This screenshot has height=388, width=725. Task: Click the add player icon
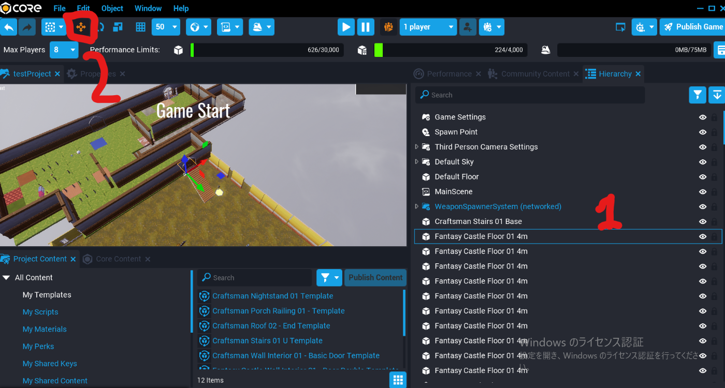point(468,27)
